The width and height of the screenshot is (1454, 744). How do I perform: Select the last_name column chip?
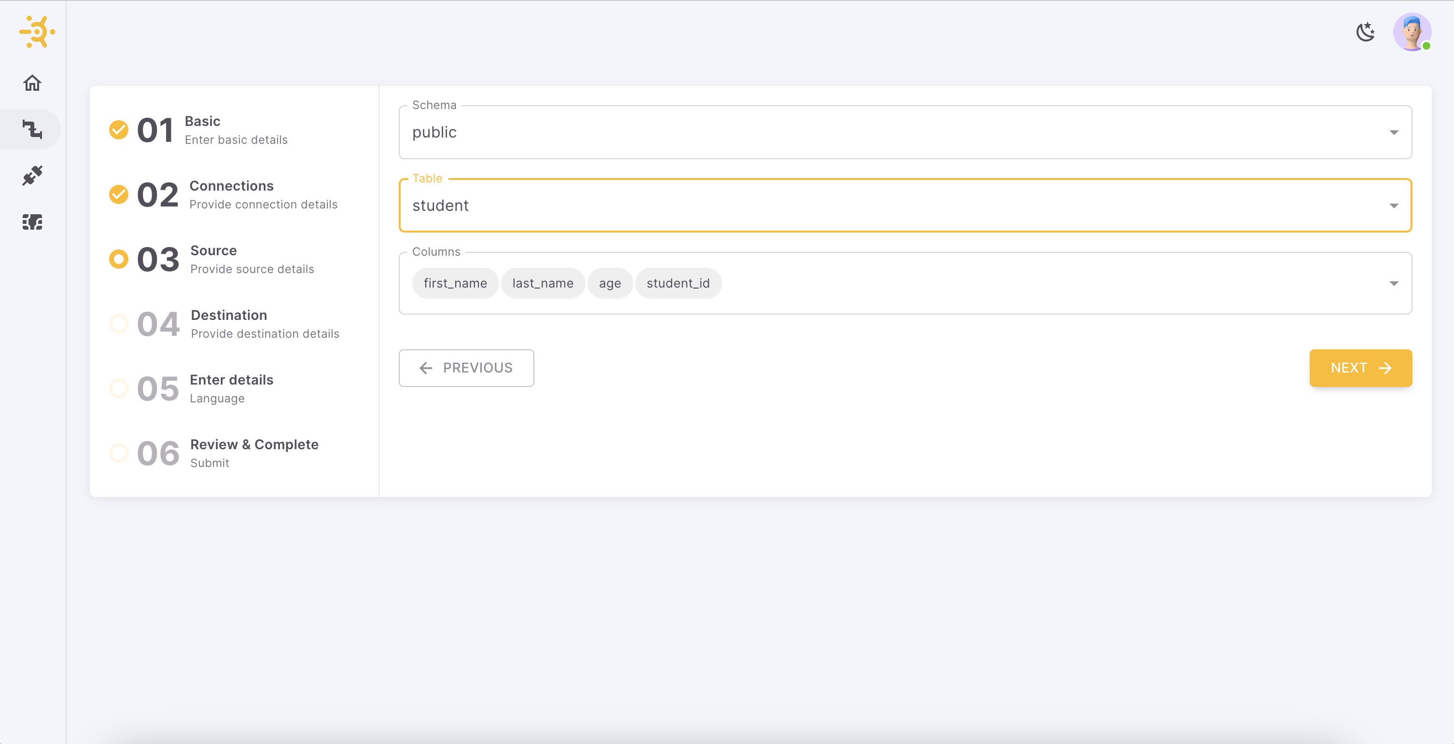coord(543,283)
